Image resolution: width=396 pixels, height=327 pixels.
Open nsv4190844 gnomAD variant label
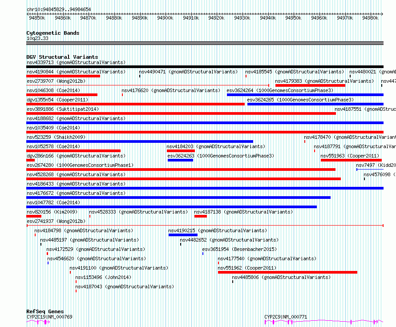click(x=76, y=72)
